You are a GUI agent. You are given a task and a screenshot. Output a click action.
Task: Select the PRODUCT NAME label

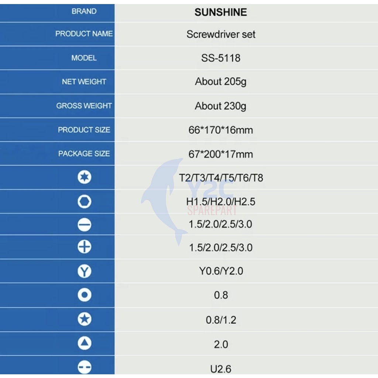pyautogui.click(x=84, y=34)
